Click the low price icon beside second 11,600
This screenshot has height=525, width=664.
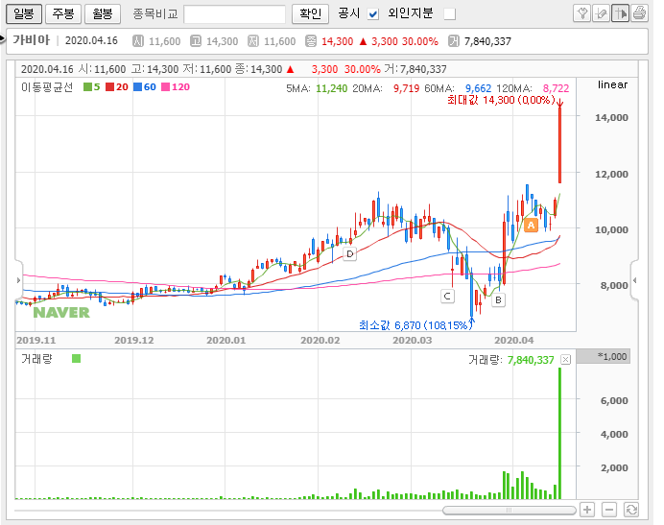(252, 41)
